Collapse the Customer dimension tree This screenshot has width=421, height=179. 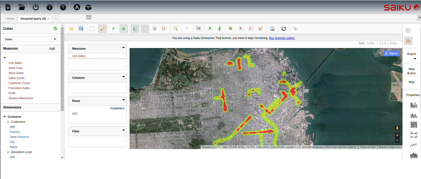5,117
